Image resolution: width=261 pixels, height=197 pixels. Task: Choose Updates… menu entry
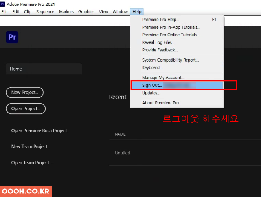click(177, 93)
